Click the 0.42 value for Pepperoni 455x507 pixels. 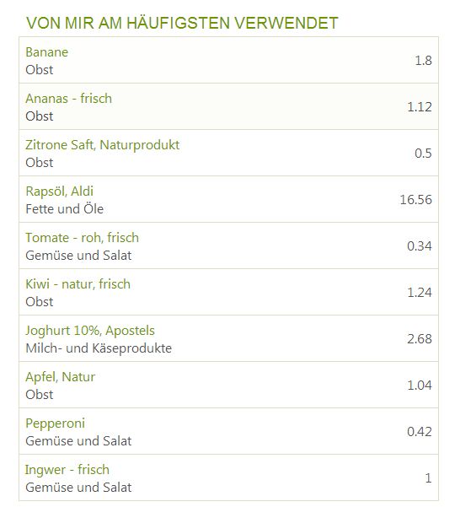pyautogui.click(x=419, y=432)
